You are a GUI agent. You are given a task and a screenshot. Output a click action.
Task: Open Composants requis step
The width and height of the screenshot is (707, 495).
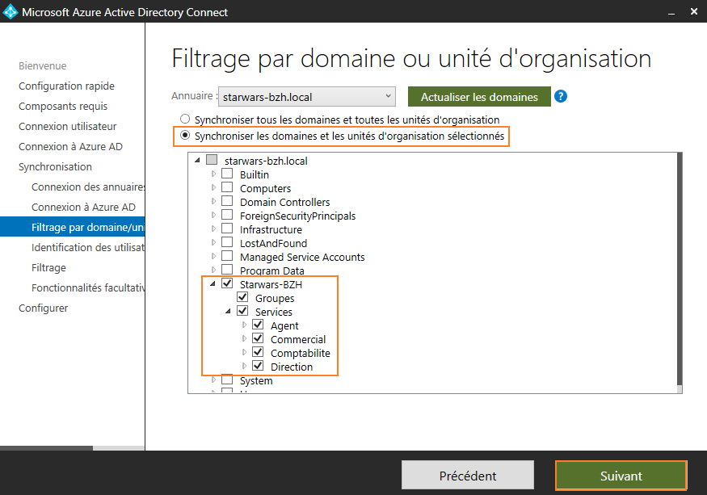coord(63,107)
